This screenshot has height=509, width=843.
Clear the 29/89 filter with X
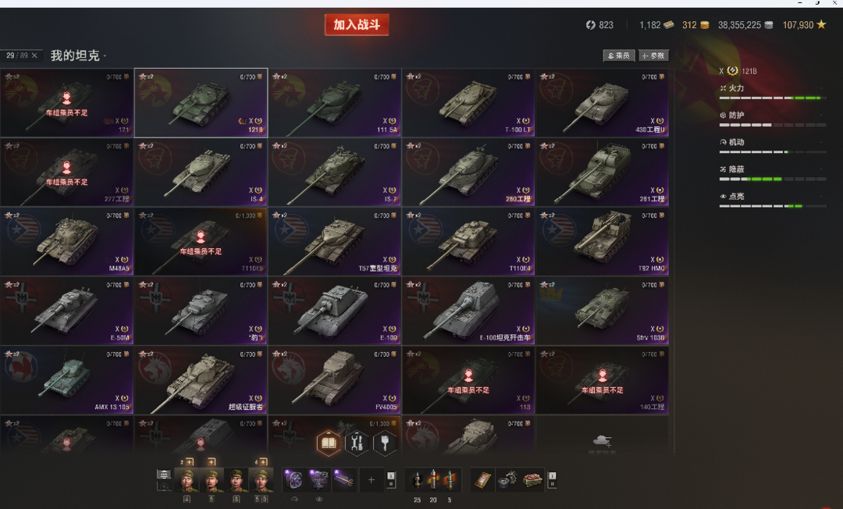[x=34, y=55]
